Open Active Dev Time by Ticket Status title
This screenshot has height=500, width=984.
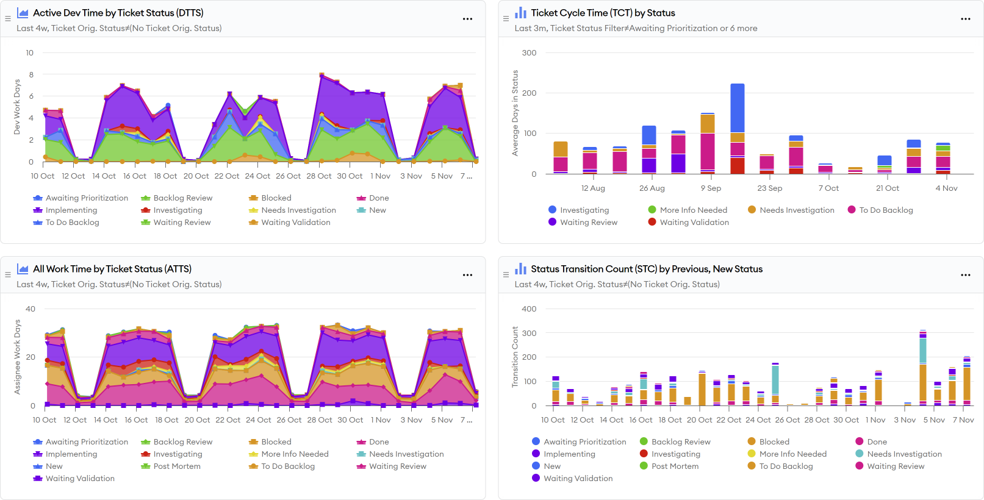pos(118,13)
